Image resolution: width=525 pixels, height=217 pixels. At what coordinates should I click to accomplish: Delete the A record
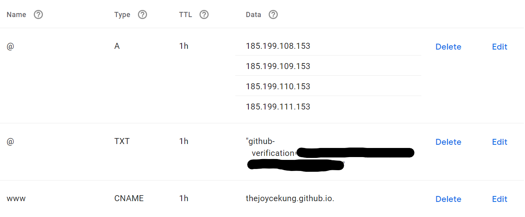pos(448,47)
